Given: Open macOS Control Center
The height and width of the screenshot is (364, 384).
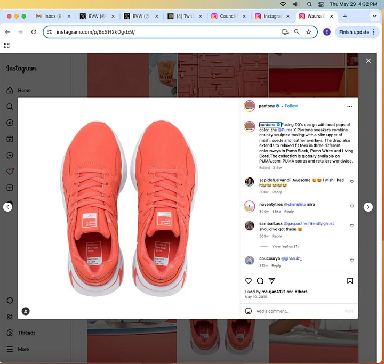Looking at the screenshot, I should [321, 4].
